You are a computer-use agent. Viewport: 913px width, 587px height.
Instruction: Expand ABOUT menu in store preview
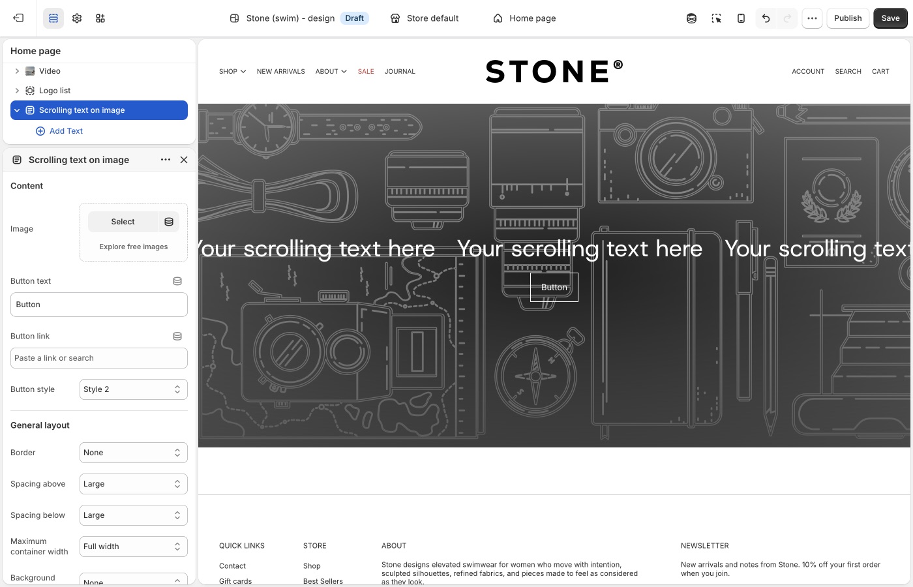click(331, 72)
